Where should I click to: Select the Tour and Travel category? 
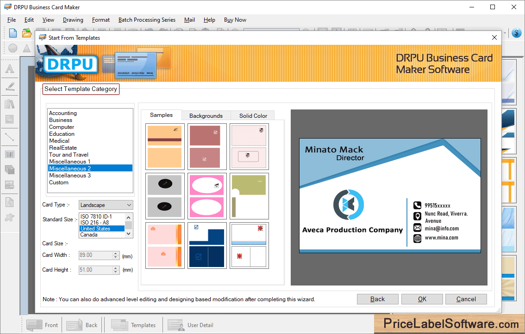(x=90, y=155)
